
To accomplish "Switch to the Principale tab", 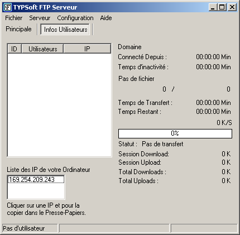I will tap(18, 29).
